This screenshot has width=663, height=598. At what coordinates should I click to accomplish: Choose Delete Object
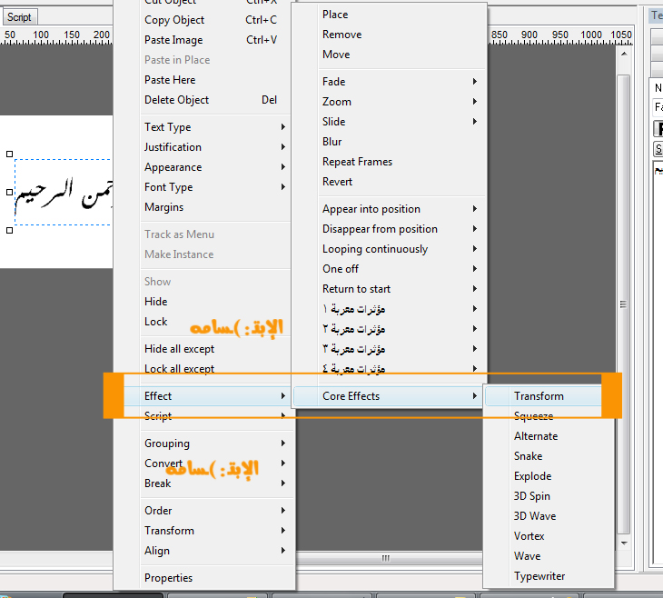[176, 100]
